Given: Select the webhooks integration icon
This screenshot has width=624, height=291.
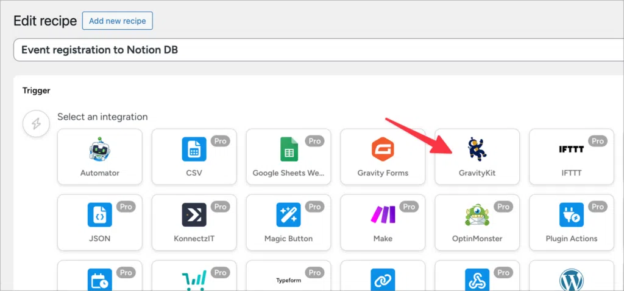Looking at the screenshot, I should [477, 280].
